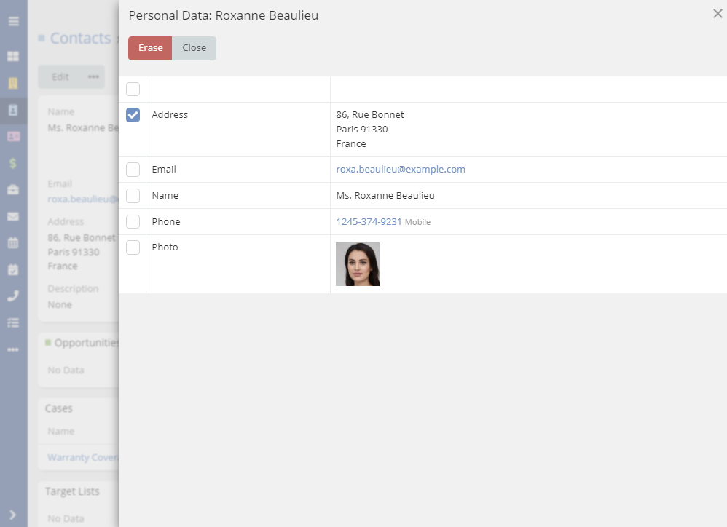727x527 pixels.
Task: Open the roxa.beaulieu@example.com email link
Action: click(x=401, y=170)
